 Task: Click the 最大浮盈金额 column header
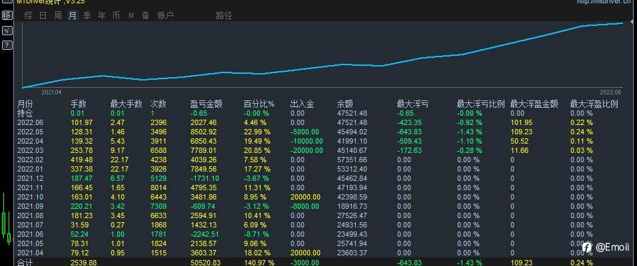[534, 104]
